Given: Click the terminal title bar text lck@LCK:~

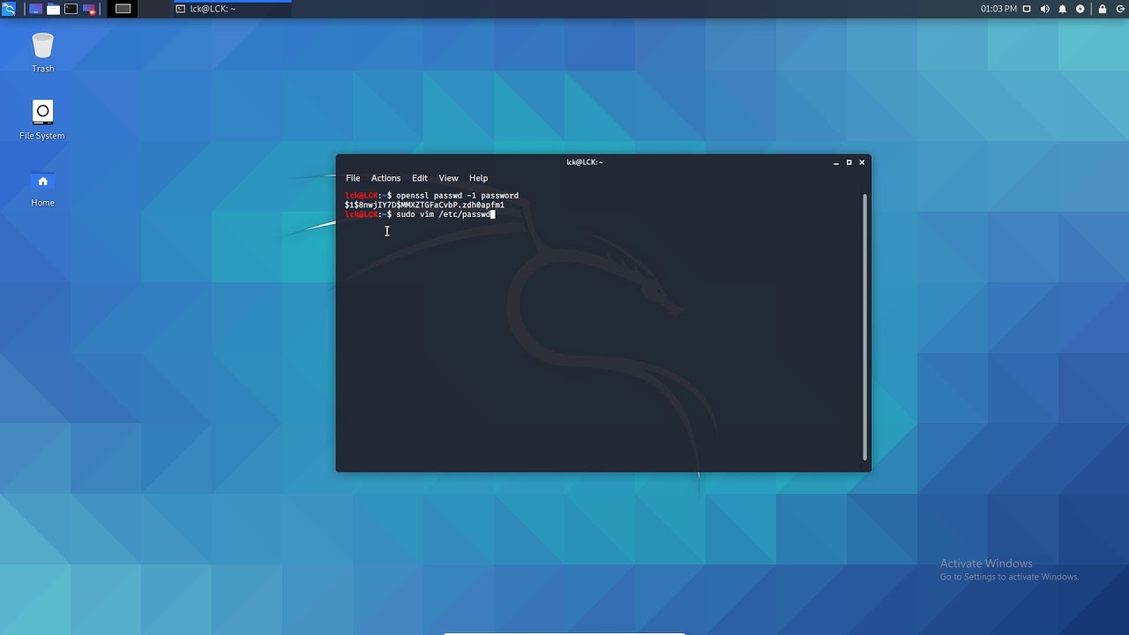Looking at the screenshot, I should click(585, 162).
